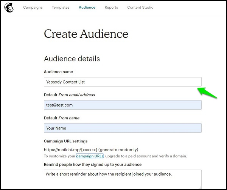Click the Campaign URL settings label
The width and height of the screenshot is (227, 190).
point(65,141)
